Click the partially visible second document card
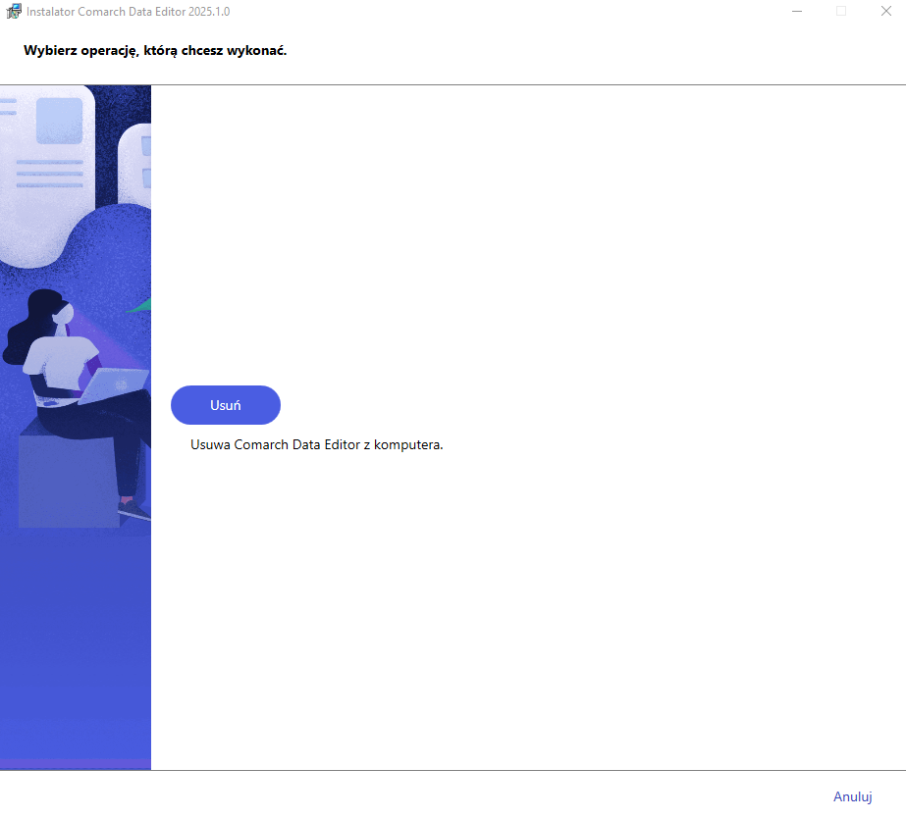Viewport: 906px width, 819px height. (x=134, y=165)
